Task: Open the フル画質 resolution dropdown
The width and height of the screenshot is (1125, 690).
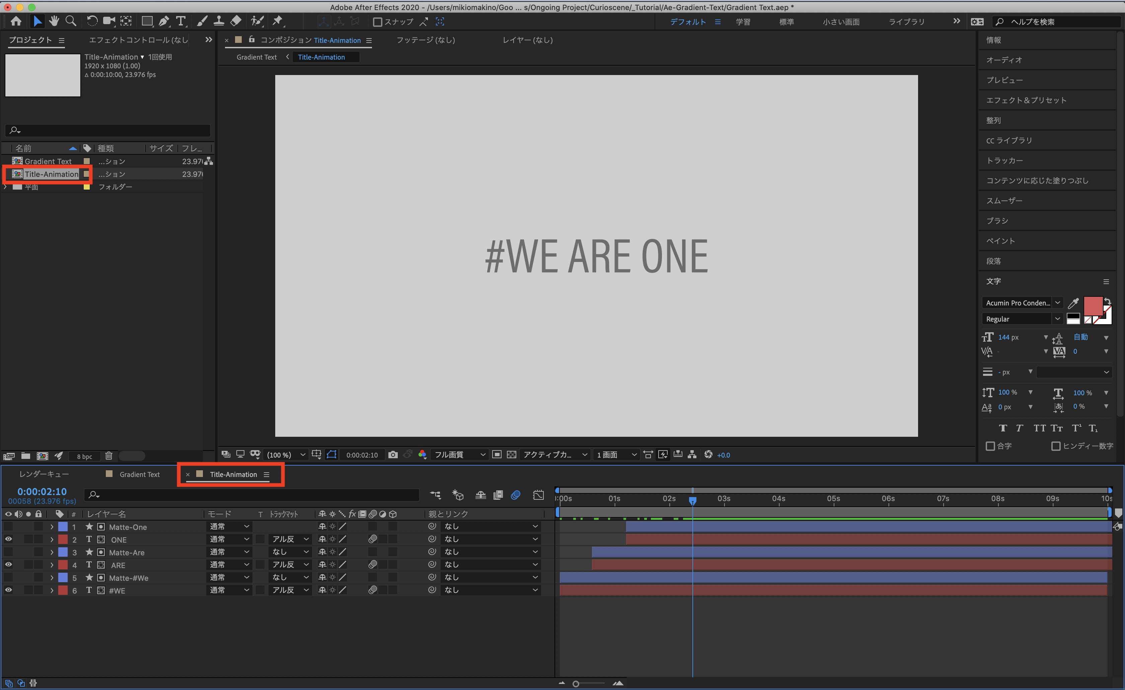Action: pos(459,455)
